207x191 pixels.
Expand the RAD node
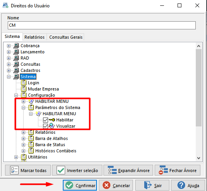(x=9, y=58)
